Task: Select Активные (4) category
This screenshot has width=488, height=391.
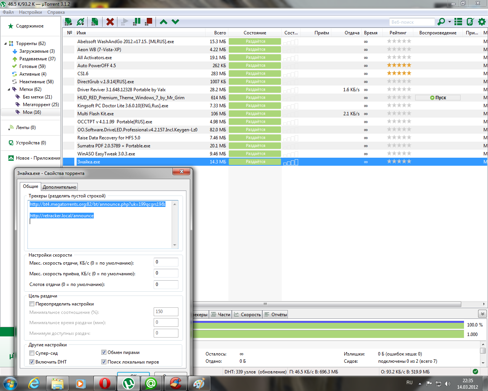Action: tap(29, 74)
